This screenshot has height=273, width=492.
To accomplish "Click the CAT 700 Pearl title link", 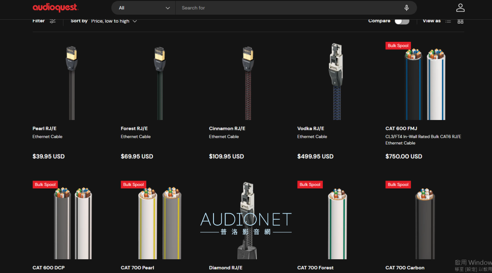I will point(137,268).
